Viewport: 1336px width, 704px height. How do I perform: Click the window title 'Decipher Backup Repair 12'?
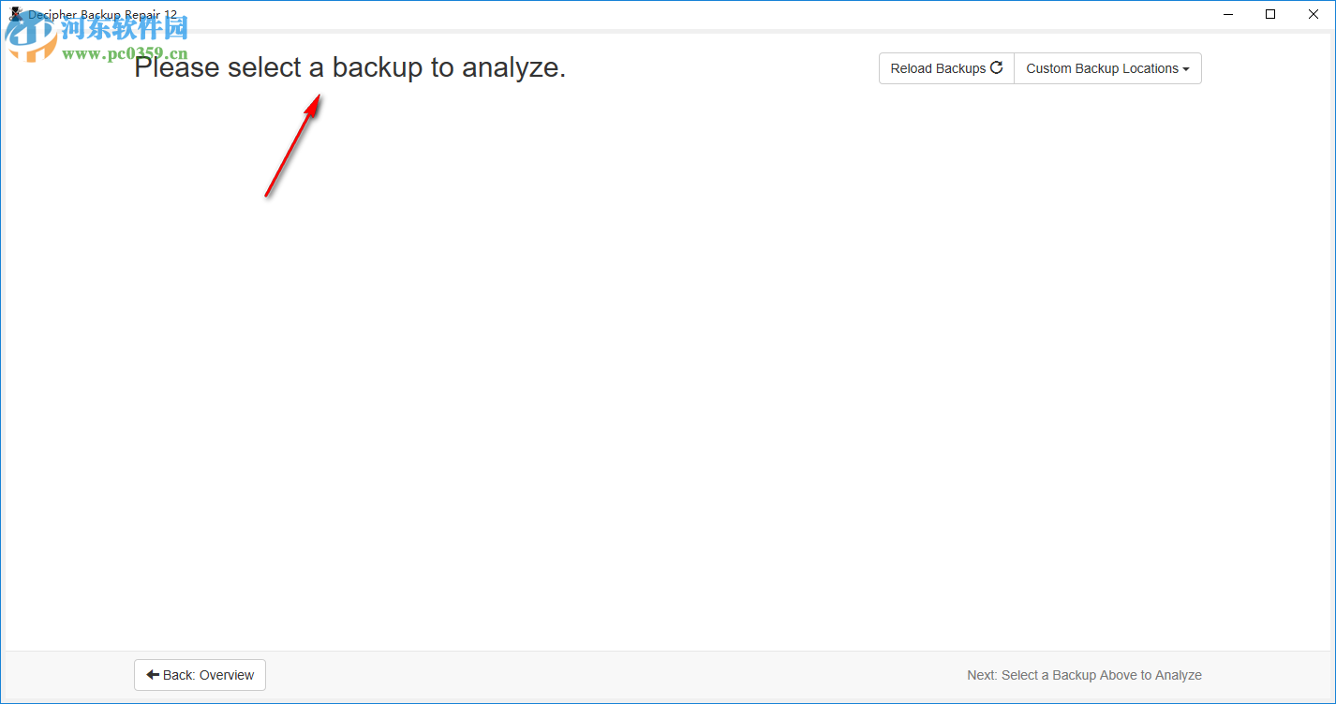coord(101,14)
